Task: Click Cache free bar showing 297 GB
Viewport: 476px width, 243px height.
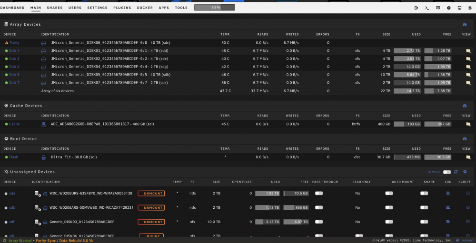Action: coord(438,124)
